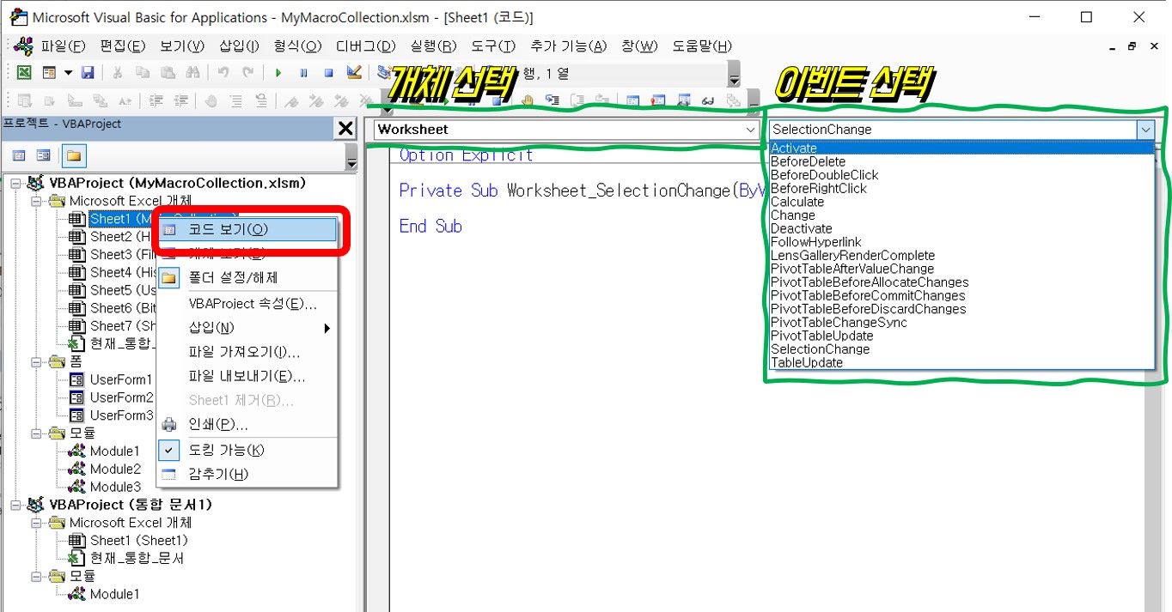Image resolution: width=1172 pixels, height=612 pixels.
Task: Click the Outdent icon on the edit toolbar
Action: tap(181, 101)
